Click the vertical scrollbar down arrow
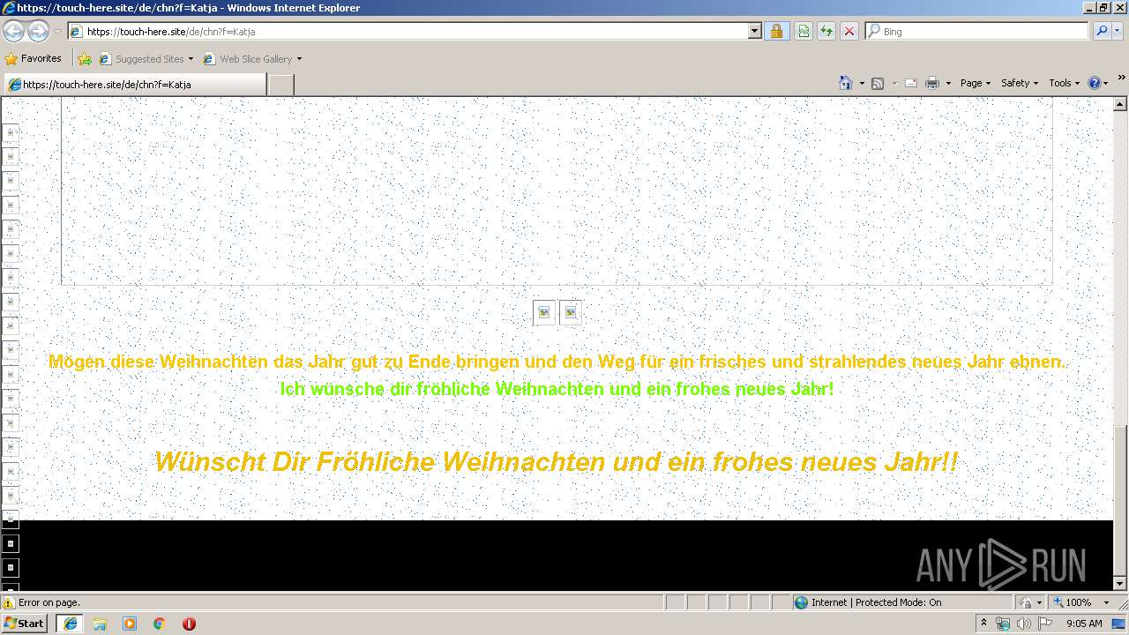 [1121, 583]
